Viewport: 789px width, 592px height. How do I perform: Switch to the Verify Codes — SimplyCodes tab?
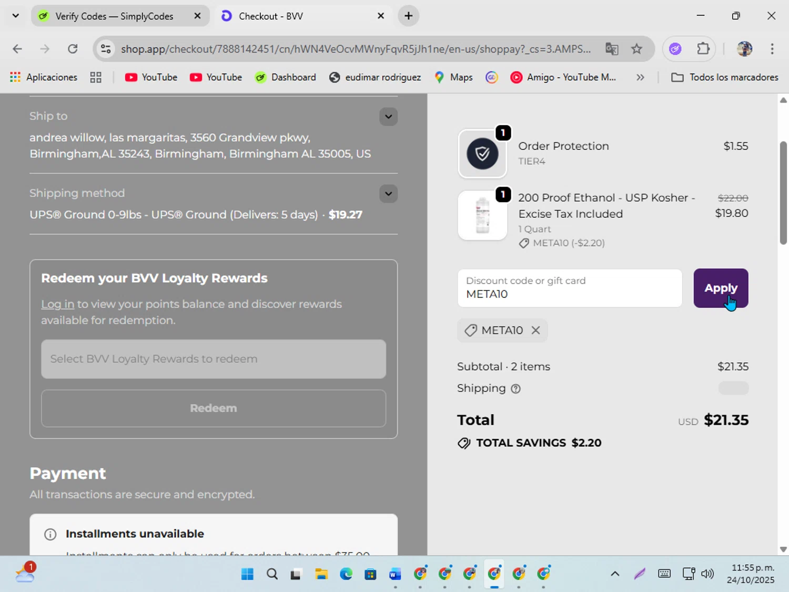(x=114, y=16)
